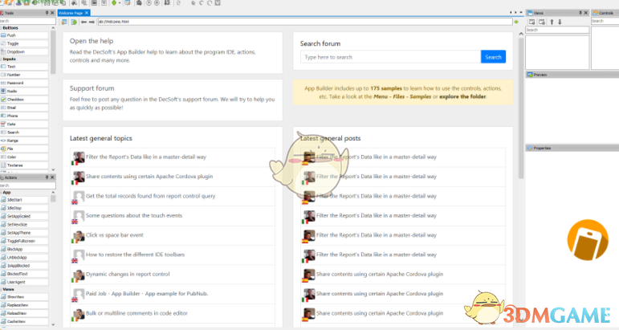Choose the Radio control in Tools

(24, 92)
